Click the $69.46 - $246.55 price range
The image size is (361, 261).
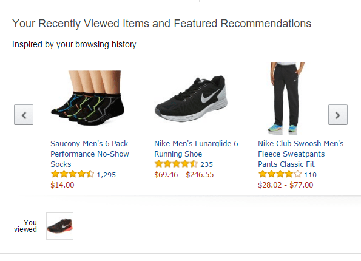(x=184, y=175)
